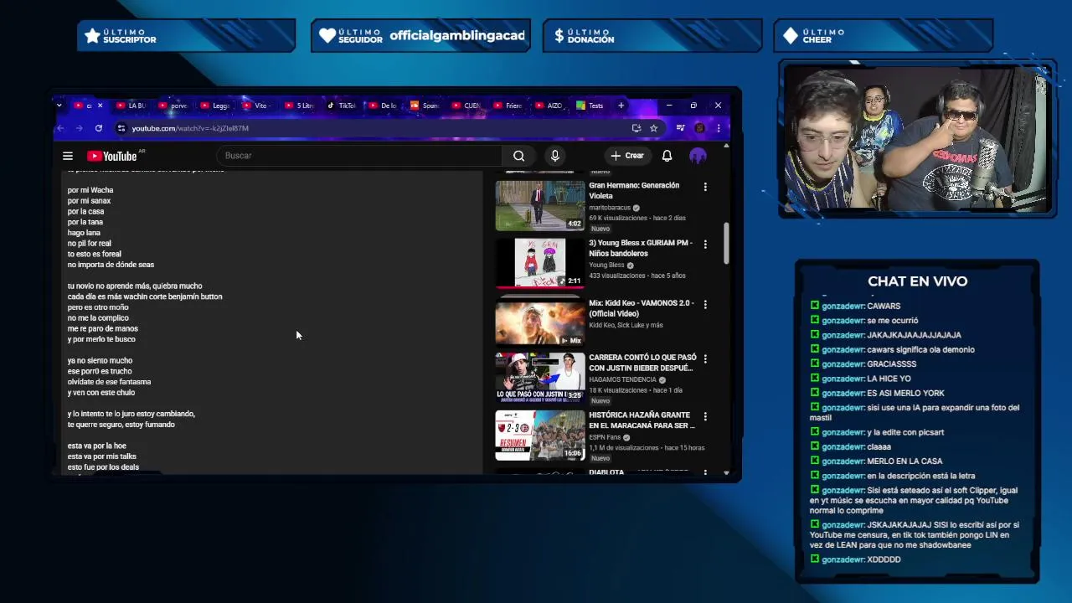
Task: Go back in the browser
Action: pyautogui.click(x=60, y=128)
